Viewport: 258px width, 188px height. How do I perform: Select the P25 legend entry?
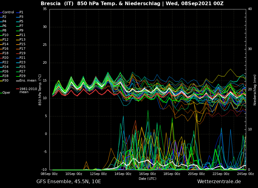point(21,67)
